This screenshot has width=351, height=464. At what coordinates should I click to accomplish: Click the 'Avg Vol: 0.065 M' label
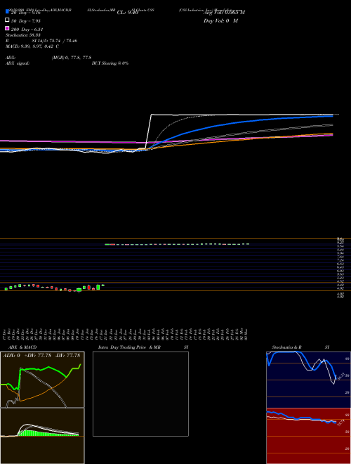(224, 13)
